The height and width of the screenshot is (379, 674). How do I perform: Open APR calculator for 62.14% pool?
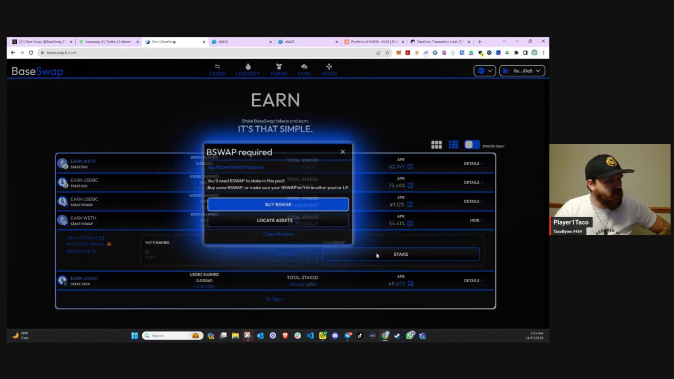410,166
